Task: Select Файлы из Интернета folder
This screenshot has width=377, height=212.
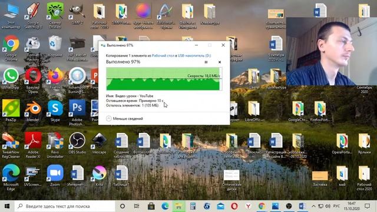Action: tap(187, 16)
